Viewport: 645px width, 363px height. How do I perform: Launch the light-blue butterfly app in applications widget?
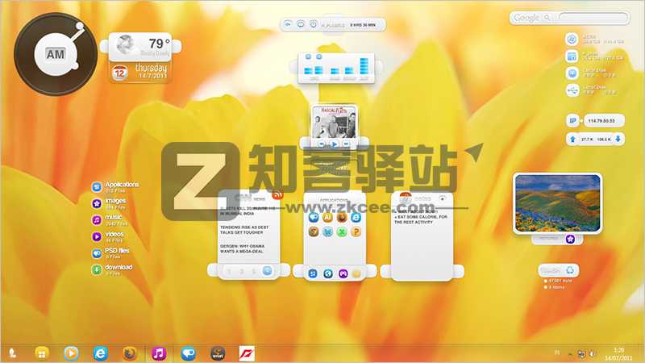[x=327, y=232]
